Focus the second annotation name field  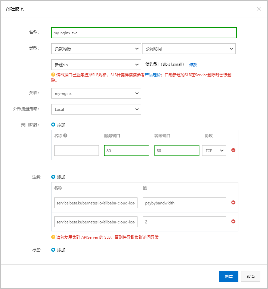(x=96, y=222)
